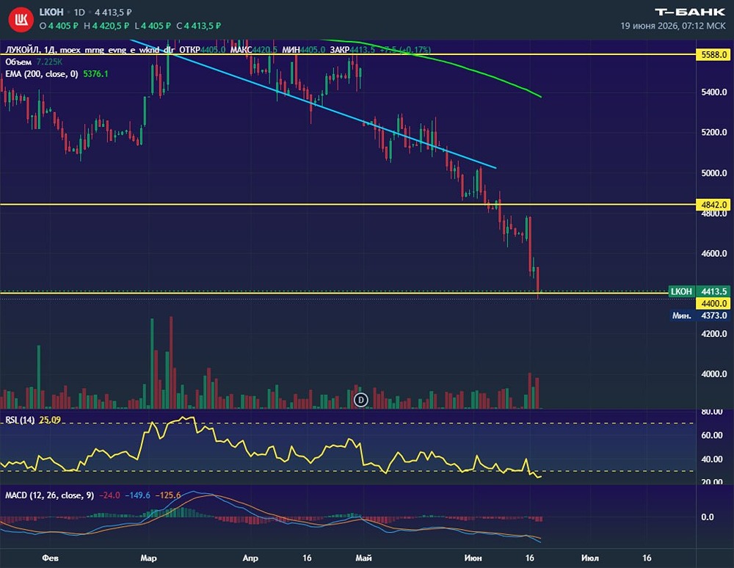734x568 pixels.
Task: Click the Мар month label on time axis
Action: [x=148, y=558]
